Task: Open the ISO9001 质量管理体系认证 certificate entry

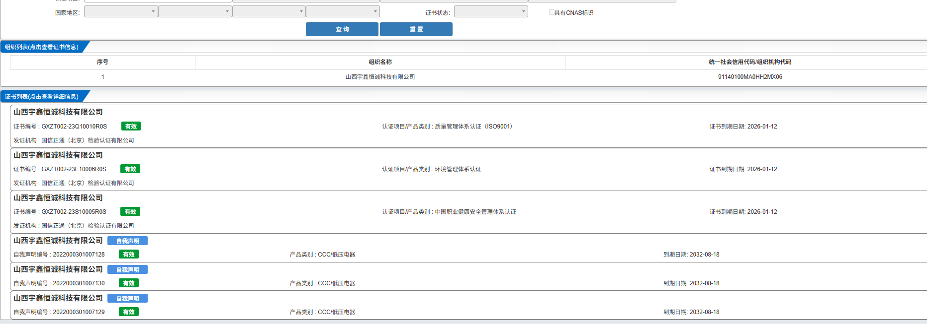Action: [447, 127]
